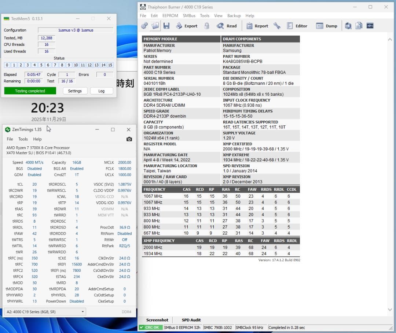Image resolution: width=396 pixels, height=333 pixels.
Task: Open Edit menu in Thaiphoon Burner
Action: [x=154, y=16]
